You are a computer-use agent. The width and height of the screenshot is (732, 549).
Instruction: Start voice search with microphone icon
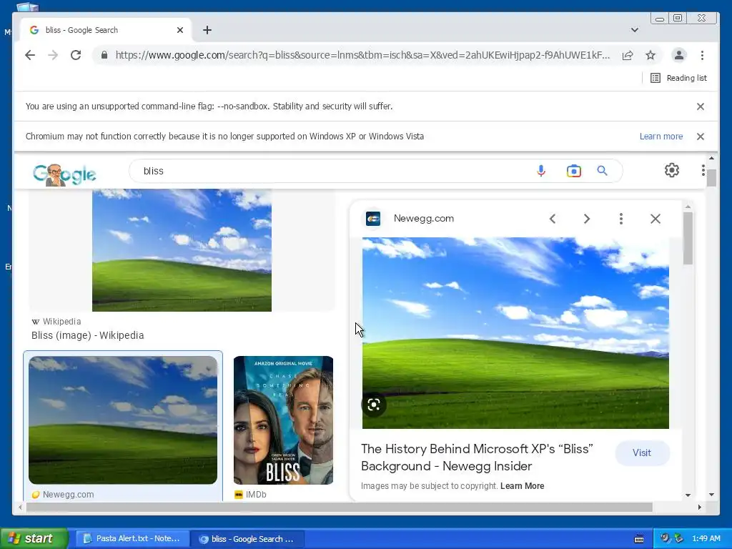coord(541,171)
